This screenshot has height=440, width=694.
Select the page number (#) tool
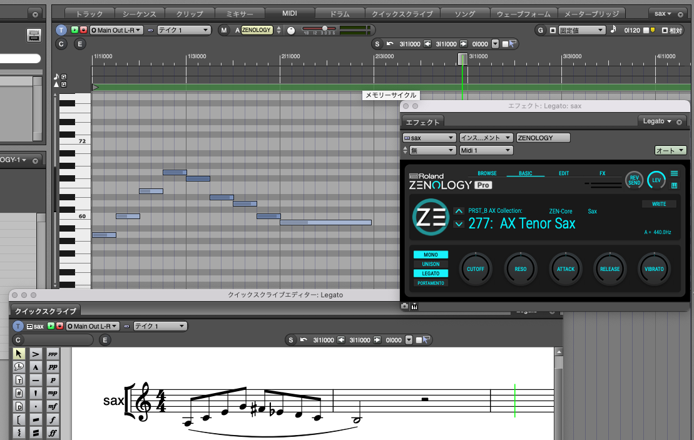pyautogui.click(x=19, y=392)
